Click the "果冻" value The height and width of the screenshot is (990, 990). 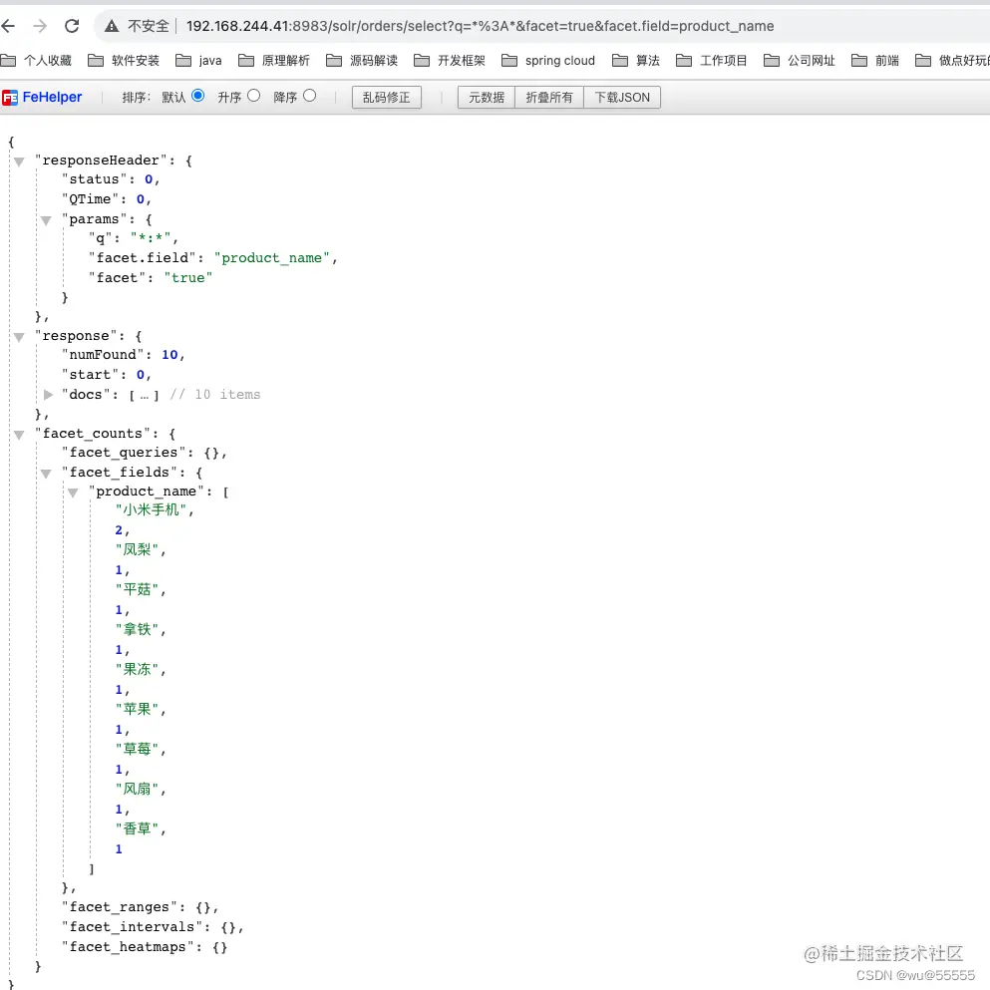(x=137, y=669)
